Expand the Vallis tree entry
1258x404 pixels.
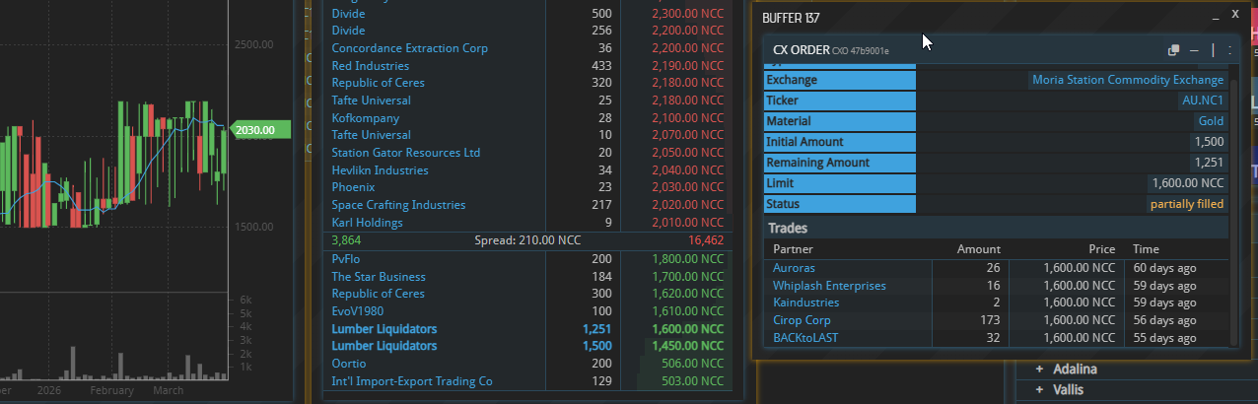[x=1039, y=389]
